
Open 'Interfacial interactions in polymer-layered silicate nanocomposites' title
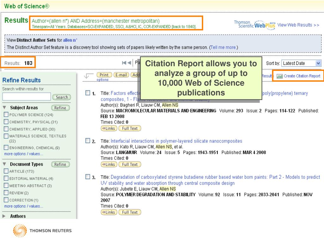[x=176, y=141]
